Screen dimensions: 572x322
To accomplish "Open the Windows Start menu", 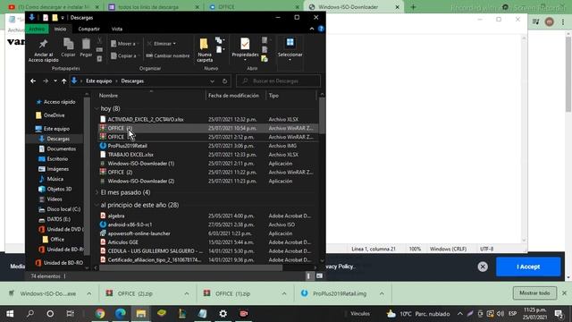I will pyautogui.click(x=10, y=314).
